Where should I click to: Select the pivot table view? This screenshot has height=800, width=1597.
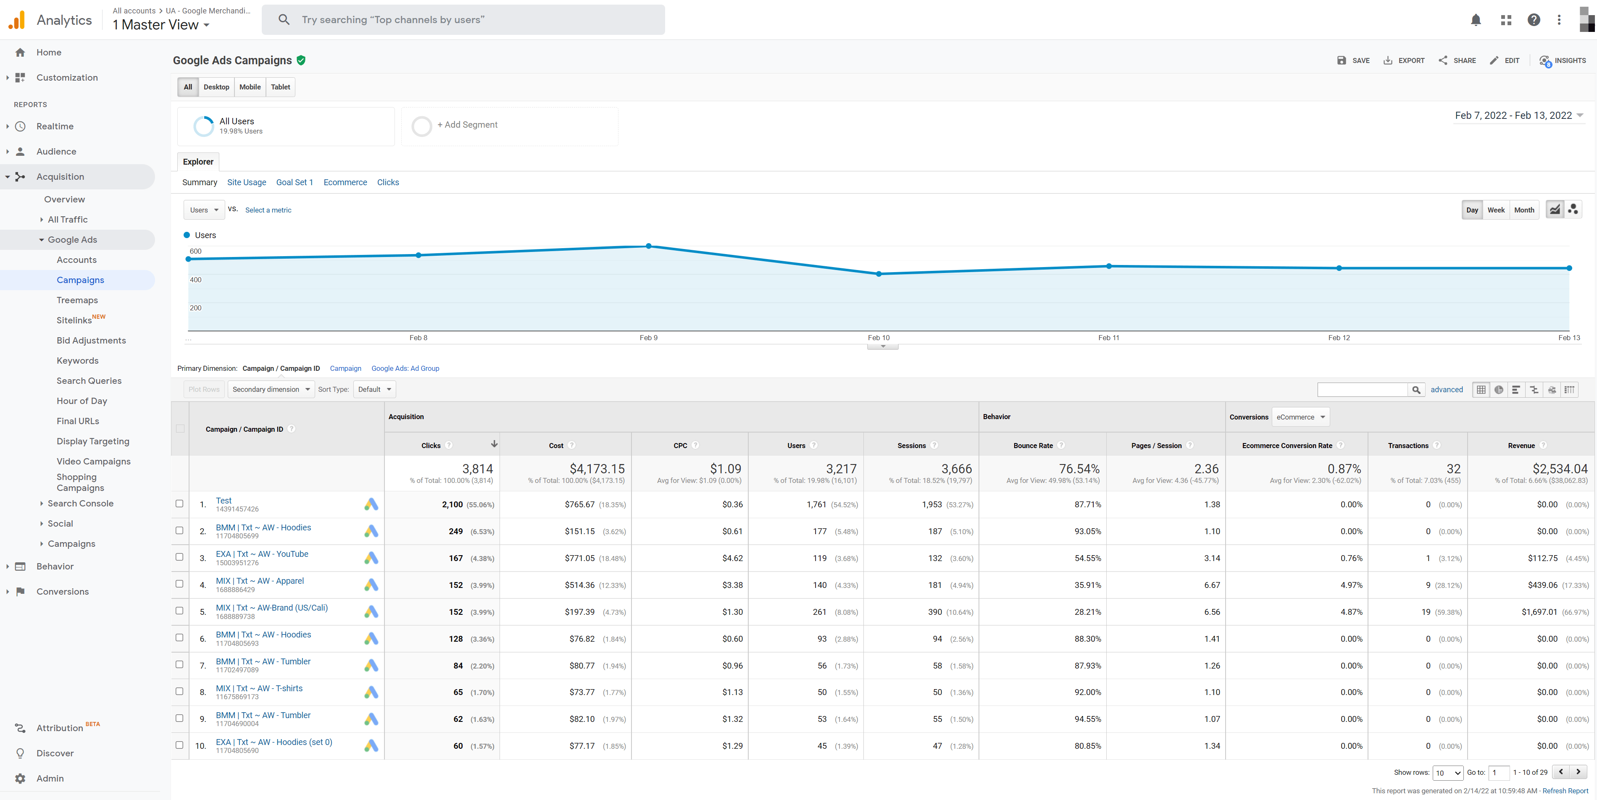[1570, 389]
